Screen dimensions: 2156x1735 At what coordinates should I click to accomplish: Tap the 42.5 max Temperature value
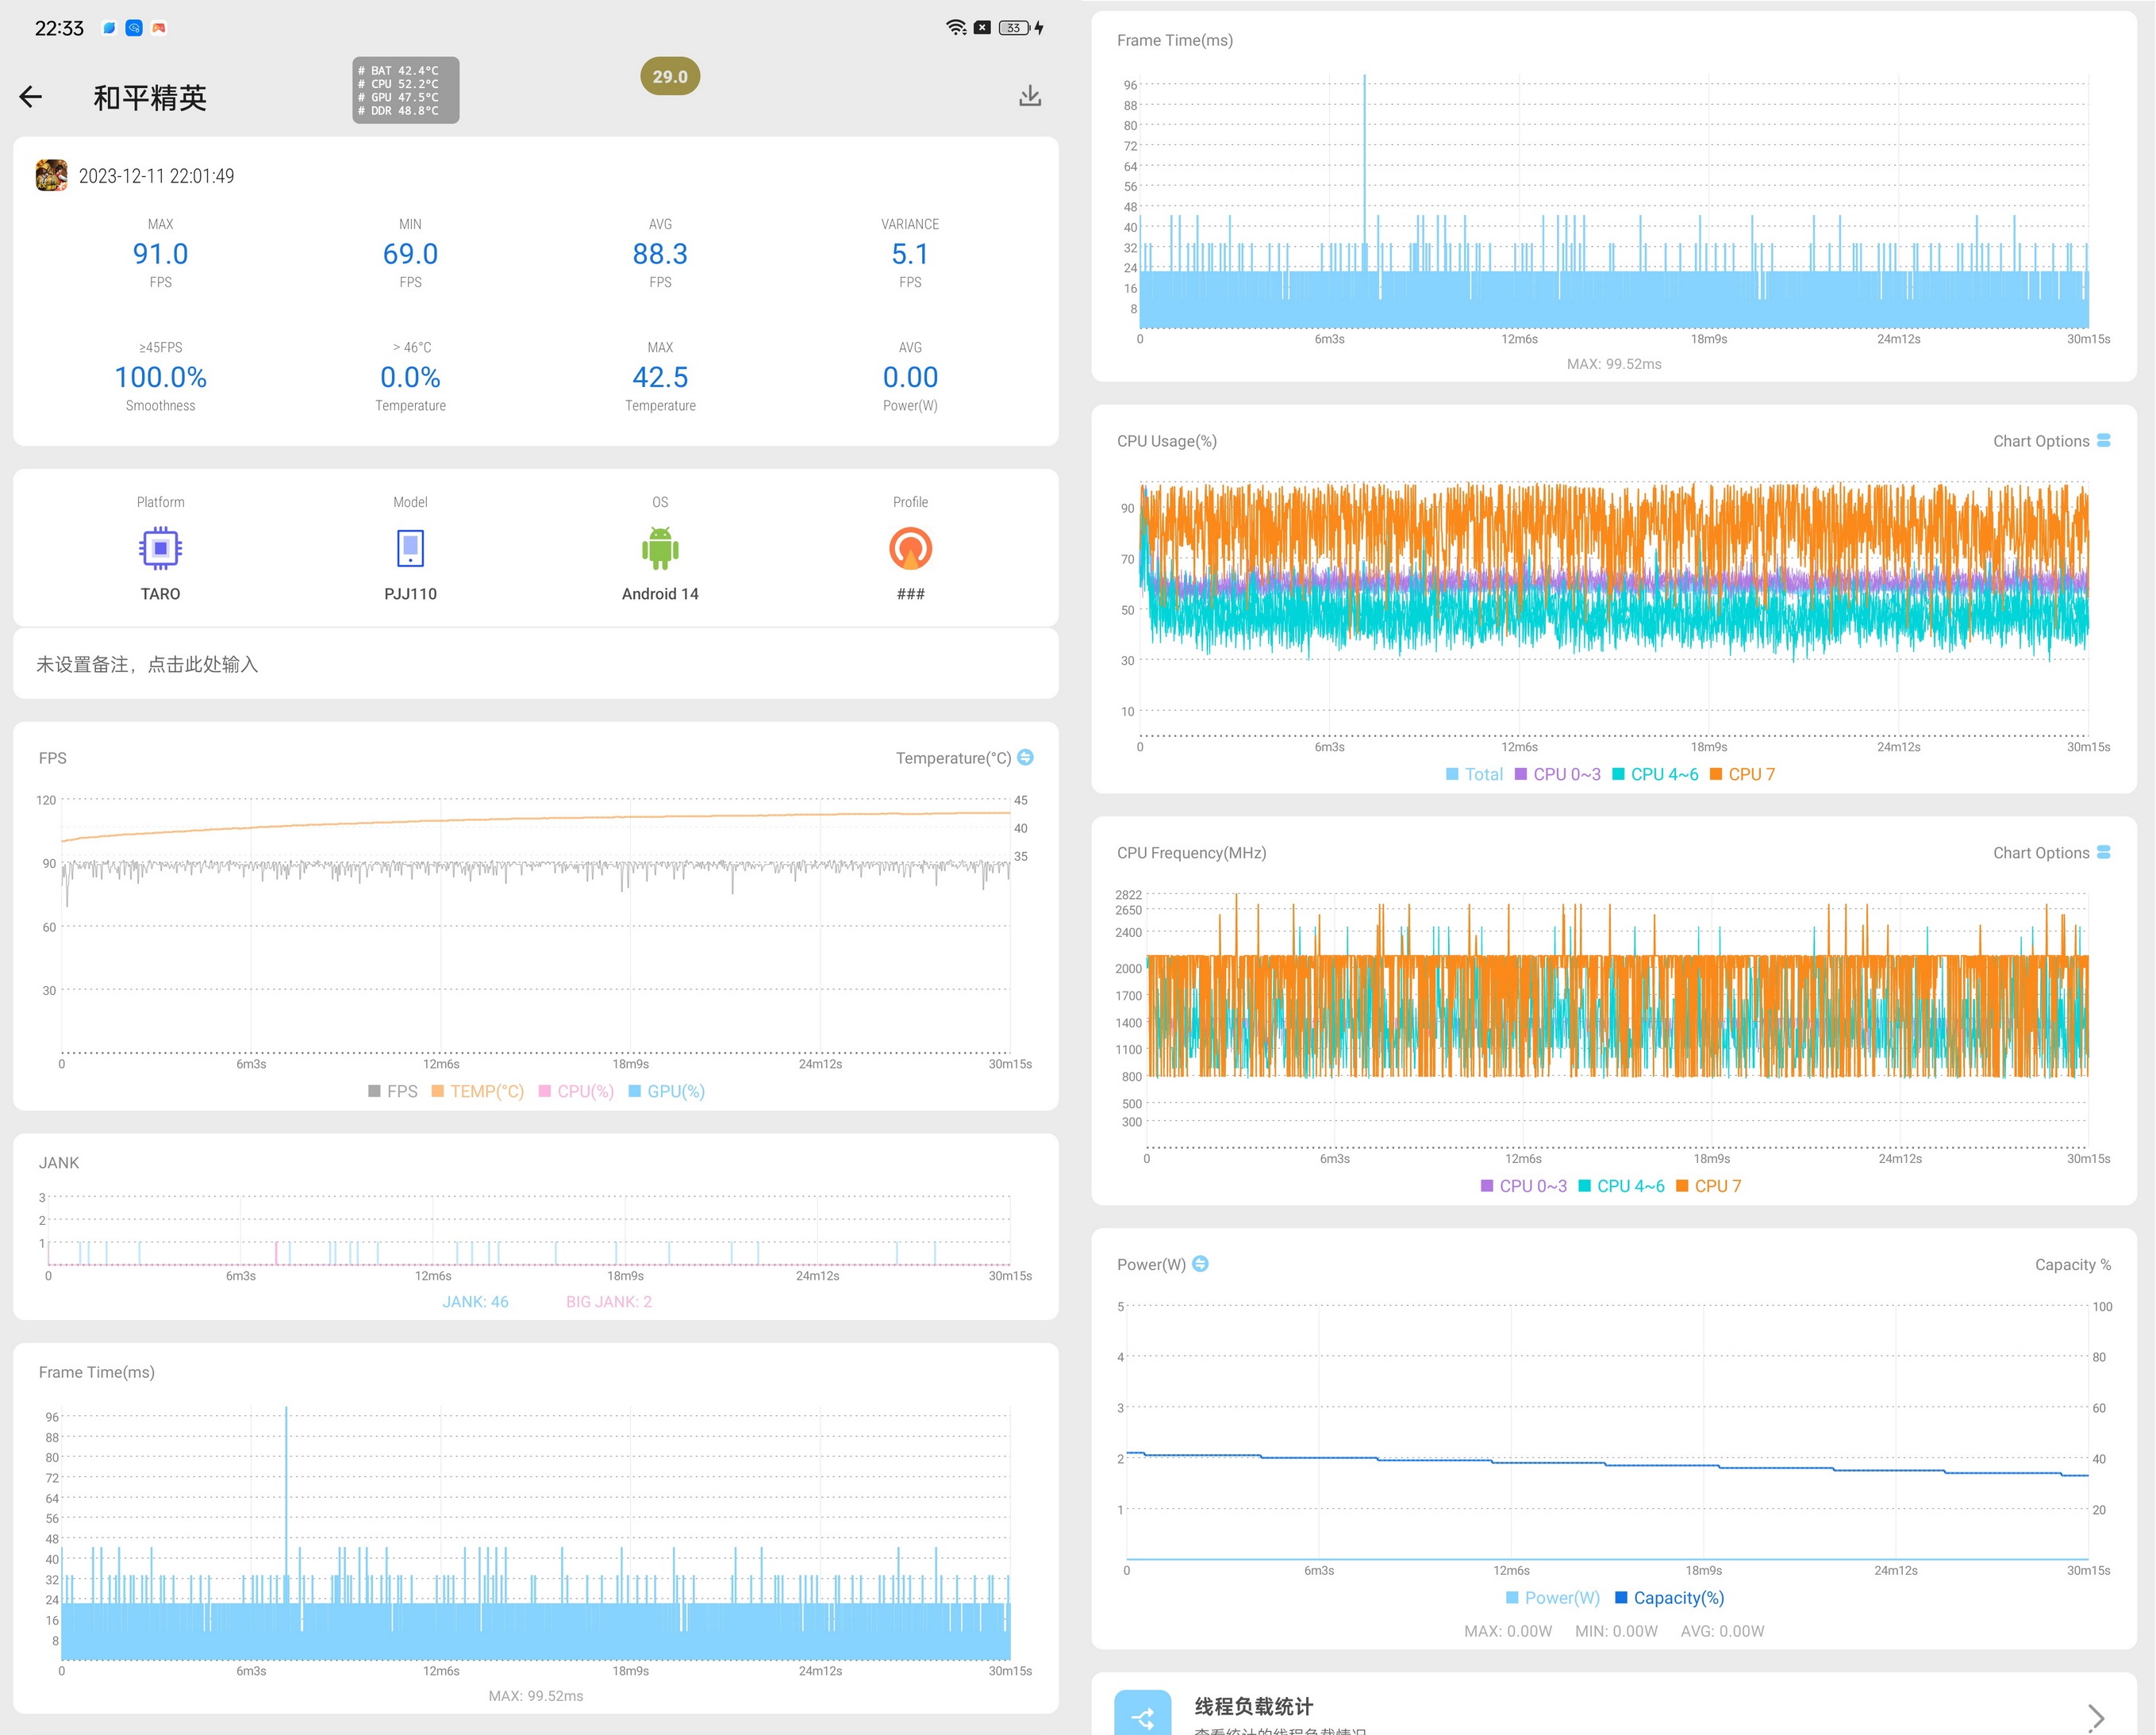(x=660, y=377)
